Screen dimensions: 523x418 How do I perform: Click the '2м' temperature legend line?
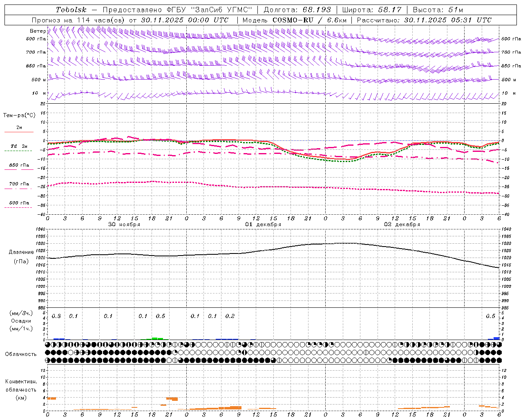click(x=19, y=132)
